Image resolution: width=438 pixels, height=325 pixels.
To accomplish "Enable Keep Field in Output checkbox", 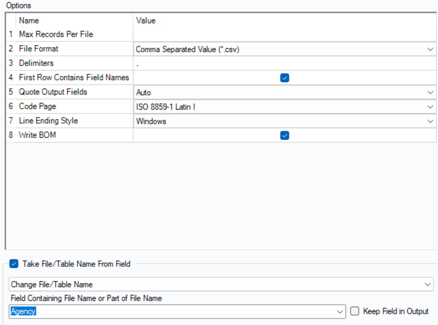I will pyautogui.click(x=355, y=311).
